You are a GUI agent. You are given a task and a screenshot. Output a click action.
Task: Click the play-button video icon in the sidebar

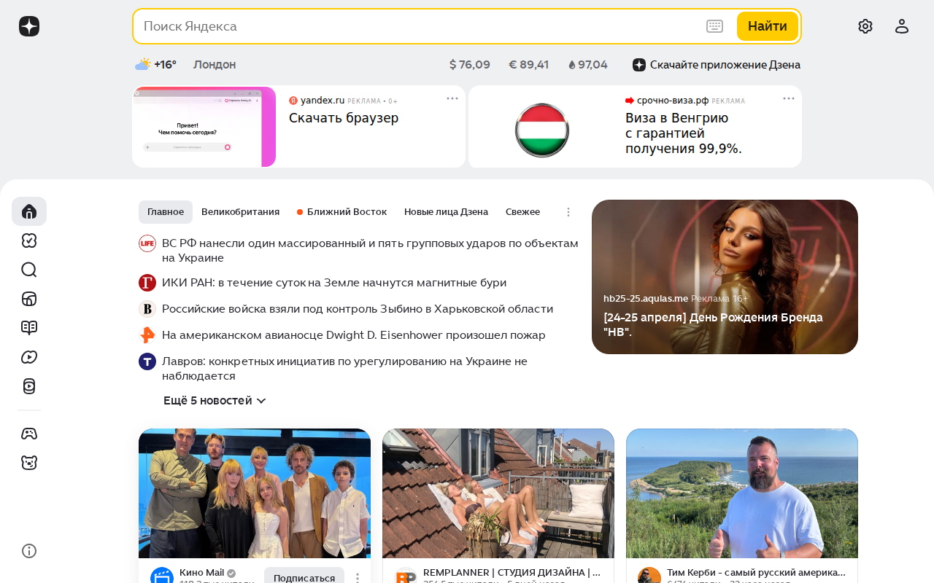coord(29,357)
